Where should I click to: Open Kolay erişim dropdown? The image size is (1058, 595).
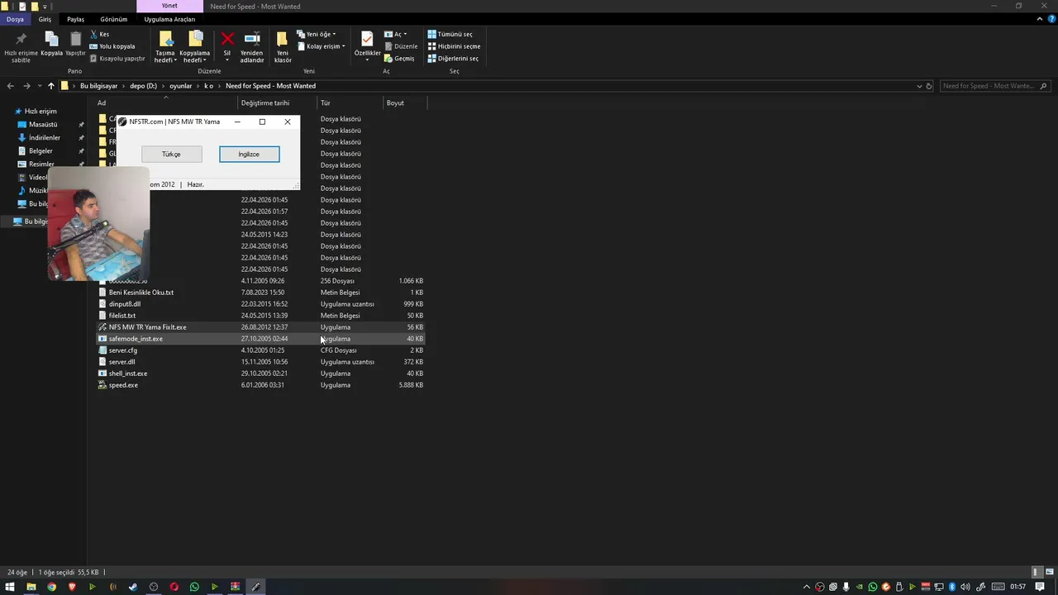click(x=321, y=46)
